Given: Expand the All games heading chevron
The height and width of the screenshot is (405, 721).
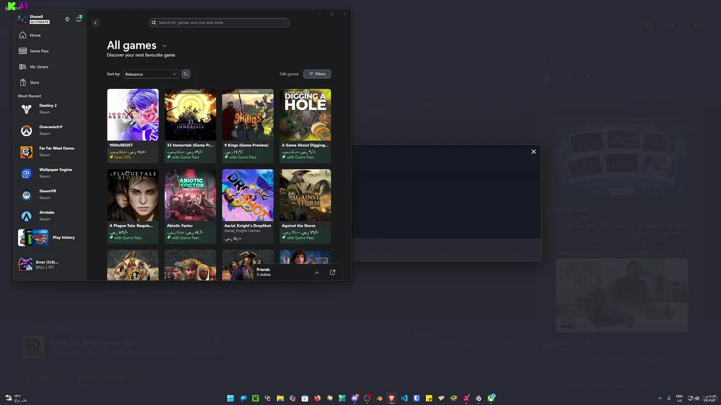Looking at the screenshot, I should click(x=164, y=46).
